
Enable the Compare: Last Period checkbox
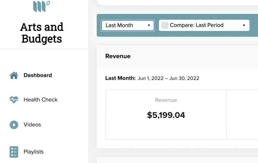pyautogui.click(x=165, y=25)
